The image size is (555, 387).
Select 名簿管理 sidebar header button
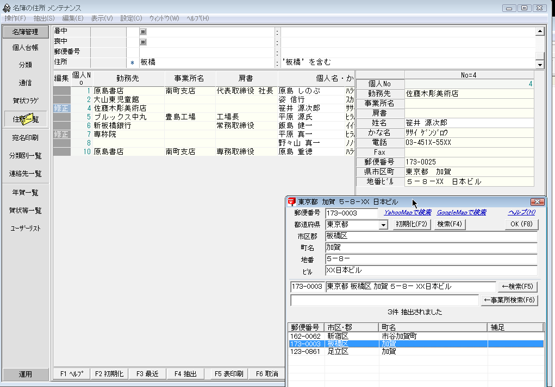click(26, 32)
